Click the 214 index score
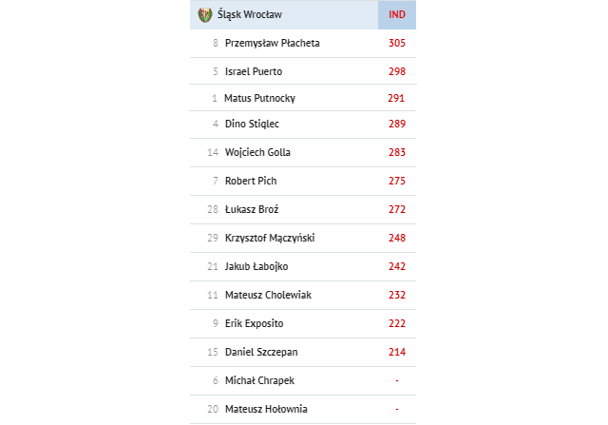The height and width of the screenshot is (425, 608). tap(397, 352)
